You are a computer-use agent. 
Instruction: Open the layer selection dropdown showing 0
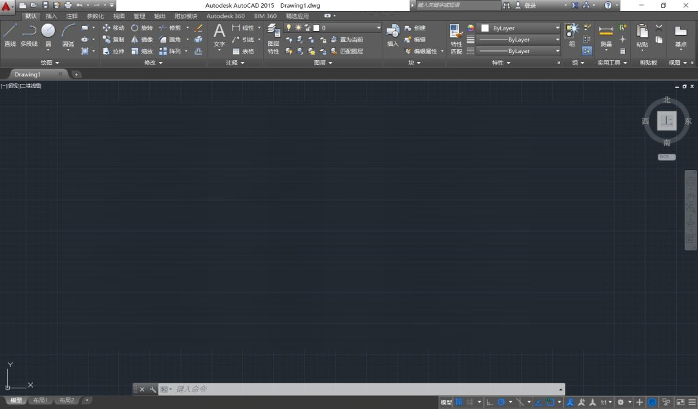click(x=349, y=28)
